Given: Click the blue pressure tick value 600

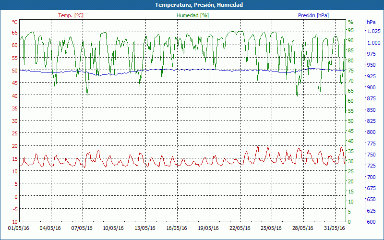Looking at the screenshot, I should pyautogui.click(x=371, y=222).
